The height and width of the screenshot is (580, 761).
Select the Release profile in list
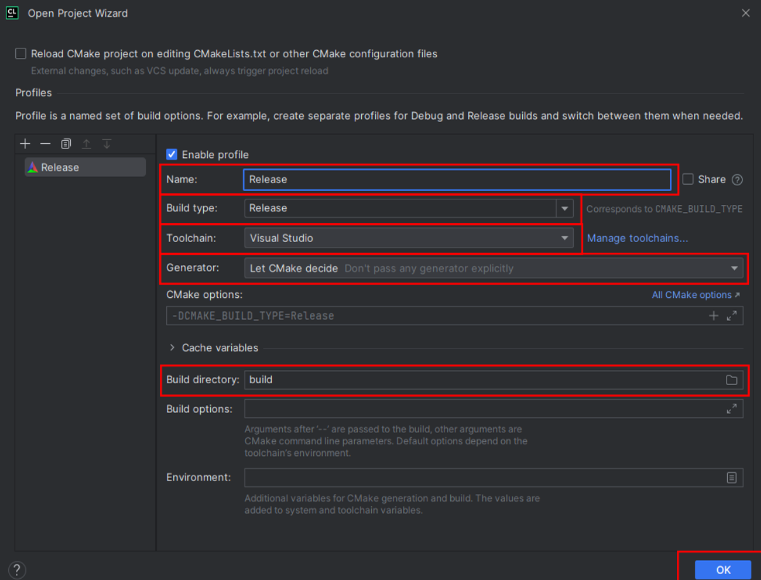coord(60,167)
